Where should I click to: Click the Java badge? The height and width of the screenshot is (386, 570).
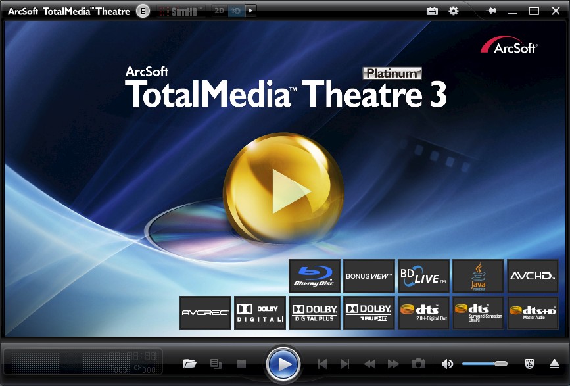click(478, 276)
